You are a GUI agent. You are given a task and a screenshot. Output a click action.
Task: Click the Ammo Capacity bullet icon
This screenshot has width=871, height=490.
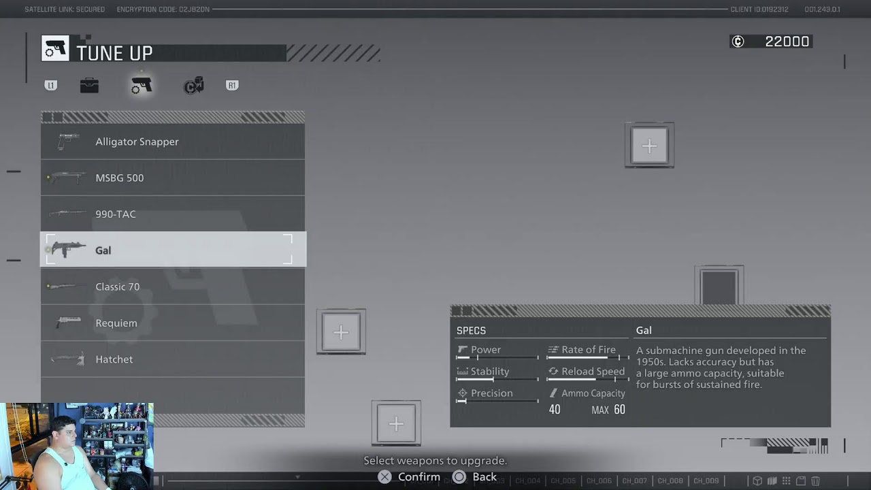(x=553, y=393)
